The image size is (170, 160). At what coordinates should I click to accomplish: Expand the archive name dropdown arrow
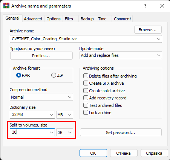[x=159, y=39]
